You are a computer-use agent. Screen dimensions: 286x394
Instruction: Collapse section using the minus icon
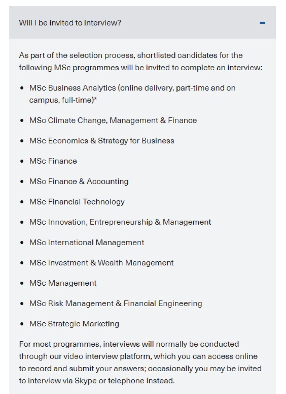pos(262,23)
